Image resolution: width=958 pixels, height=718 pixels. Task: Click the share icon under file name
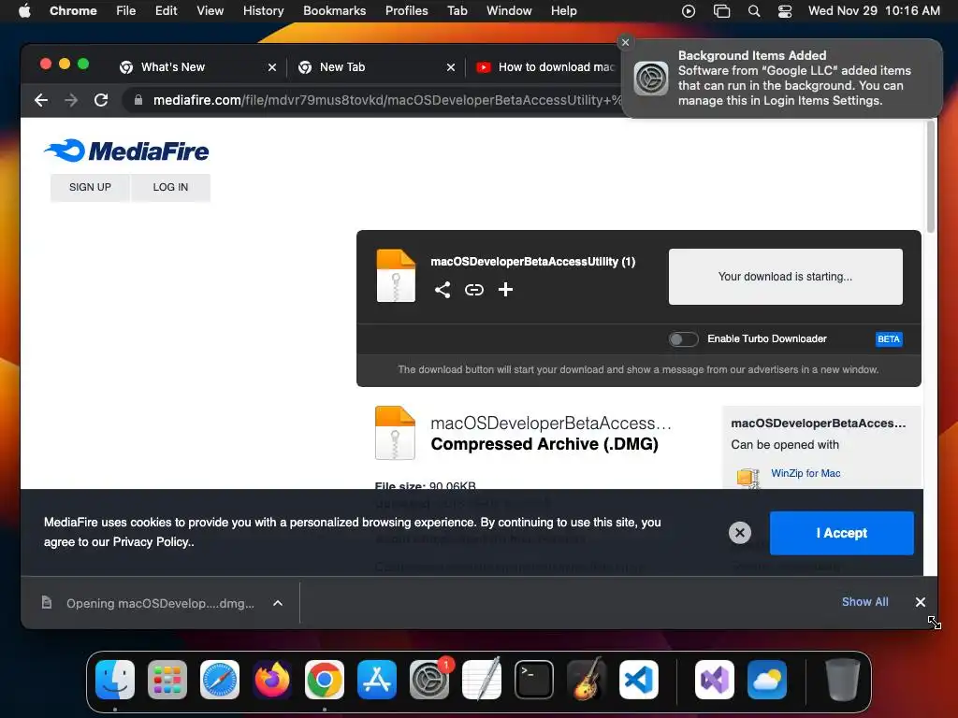443,290
